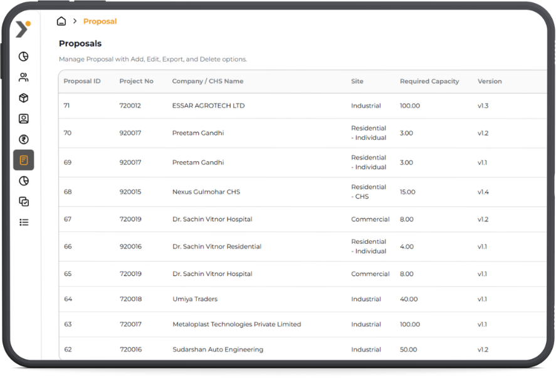Select the highlighted proposal document icon
This screenshot has height=380, width=556.
24,160
